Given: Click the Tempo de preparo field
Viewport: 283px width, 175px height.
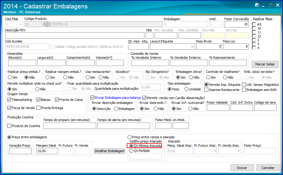Looking at the screenshot, I should [x=70, y=126].
